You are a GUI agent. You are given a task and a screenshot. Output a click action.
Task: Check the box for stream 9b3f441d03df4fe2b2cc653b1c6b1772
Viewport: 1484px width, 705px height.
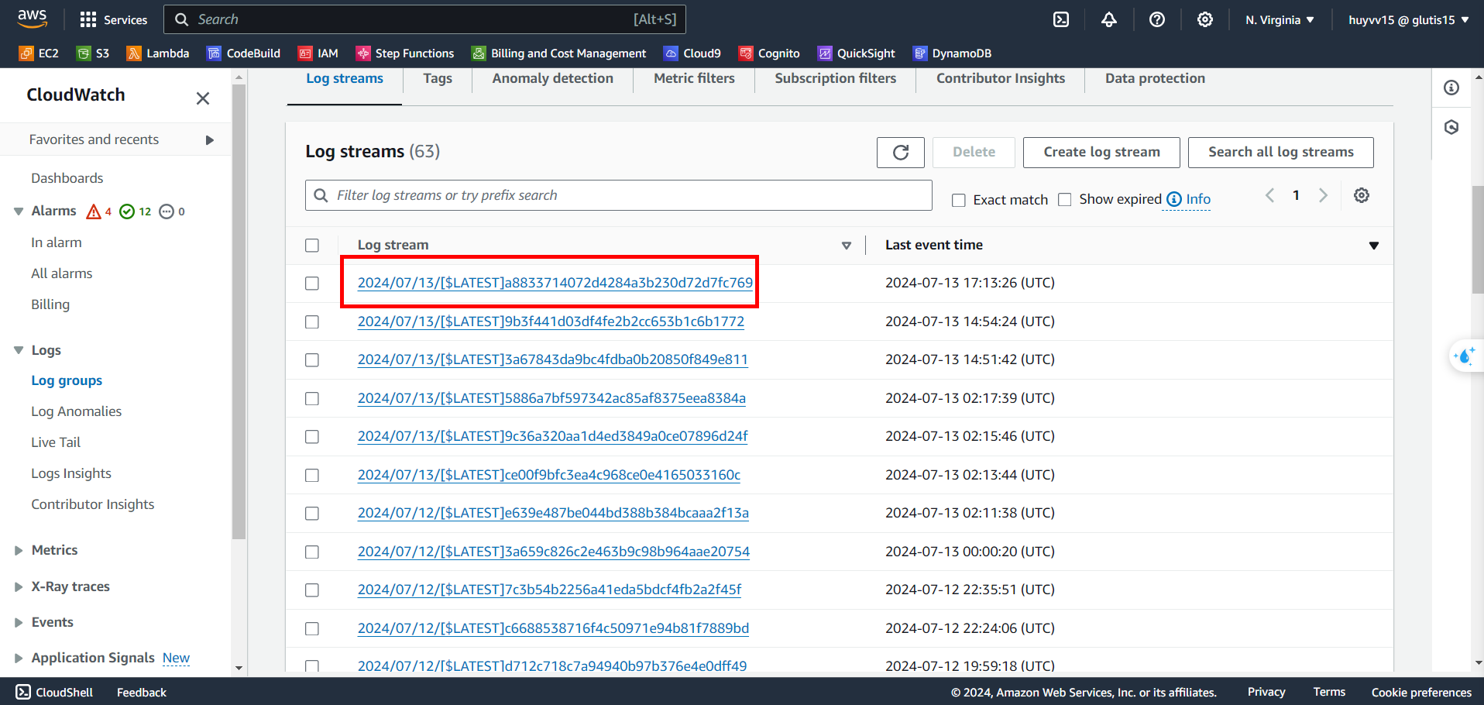[312, 322]
